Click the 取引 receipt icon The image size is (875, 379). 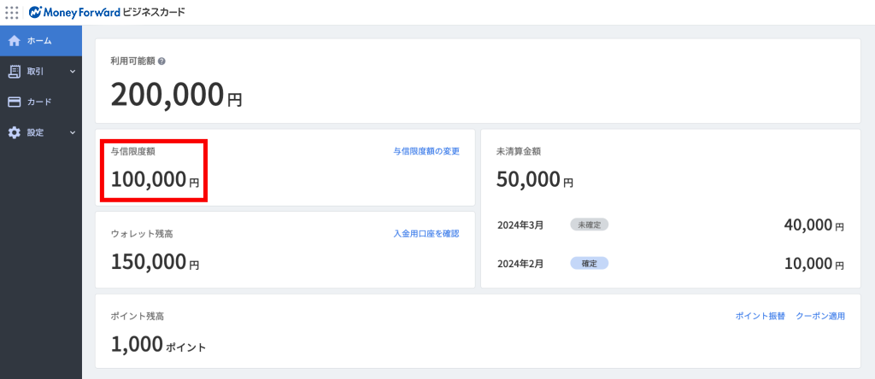click(14, 72)
